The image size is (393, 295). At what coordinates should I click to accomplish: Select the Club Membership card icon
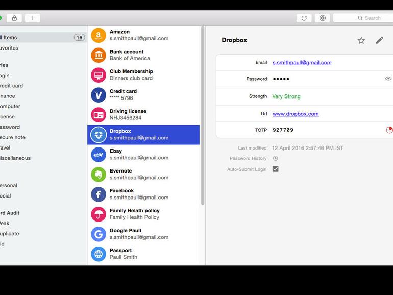pos(99,75)
